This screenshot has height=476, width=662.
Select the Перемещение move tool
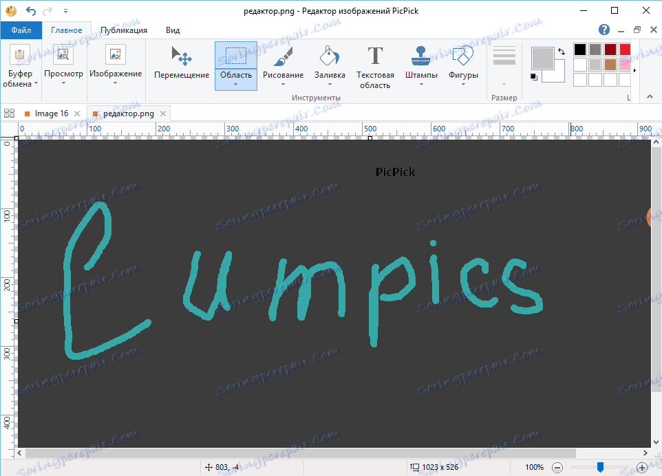pos(182,63)
